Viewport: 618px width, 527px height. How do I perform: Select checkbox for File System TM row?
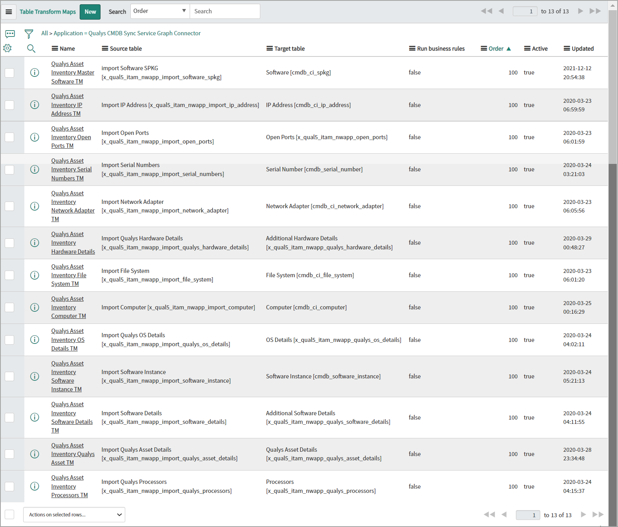tap(9, 275)
